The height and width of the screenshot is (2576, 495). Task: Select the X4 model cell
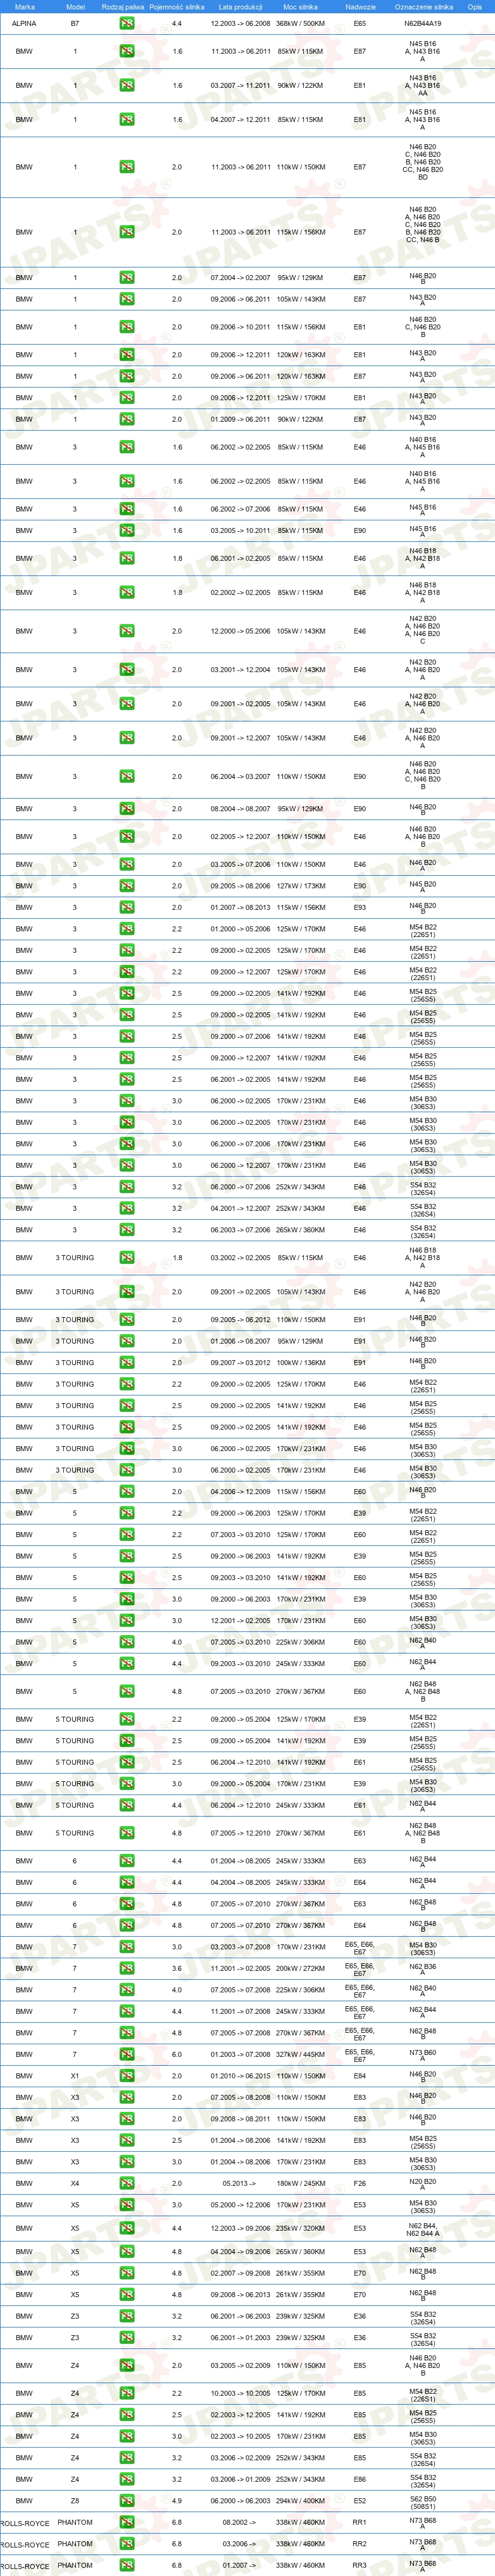75,2183
